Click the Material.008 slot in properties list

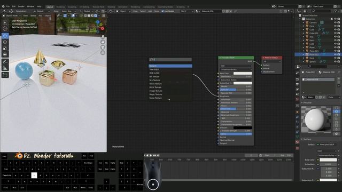[x=318, y=79]
